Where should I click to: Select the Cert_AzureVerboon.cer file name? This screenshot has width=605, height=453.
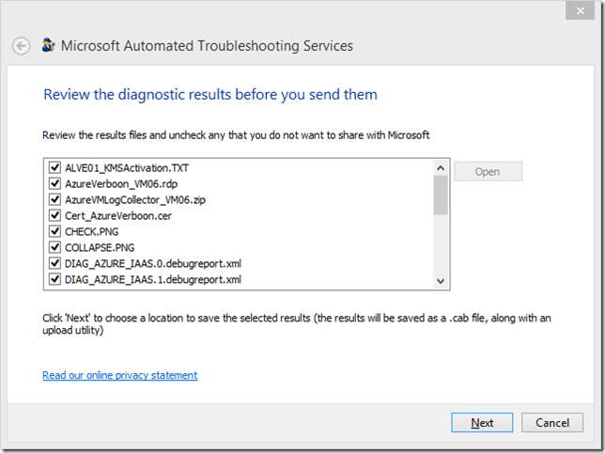[118, 216]
